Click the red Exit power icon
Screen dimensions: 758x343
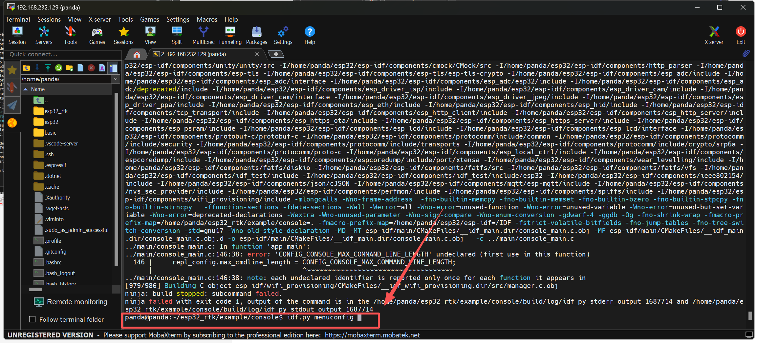click(x=741, y=35)
